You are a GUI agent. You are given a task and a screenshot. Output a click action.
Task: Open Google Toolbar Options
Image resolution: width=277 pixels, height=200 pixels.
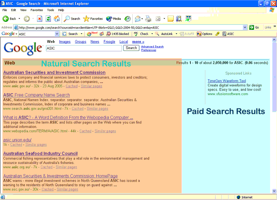[x=205, y=34]
